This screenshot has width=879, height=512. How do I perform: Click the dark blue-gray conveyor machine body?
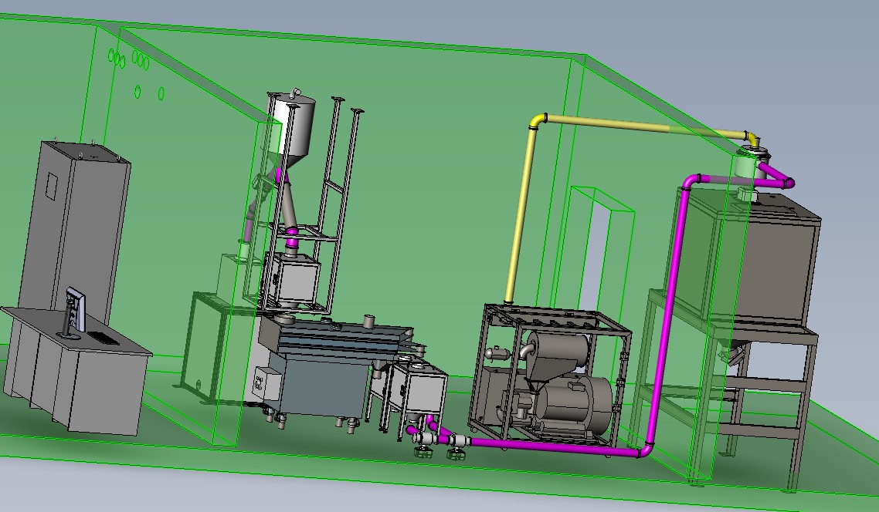[324, 386]
